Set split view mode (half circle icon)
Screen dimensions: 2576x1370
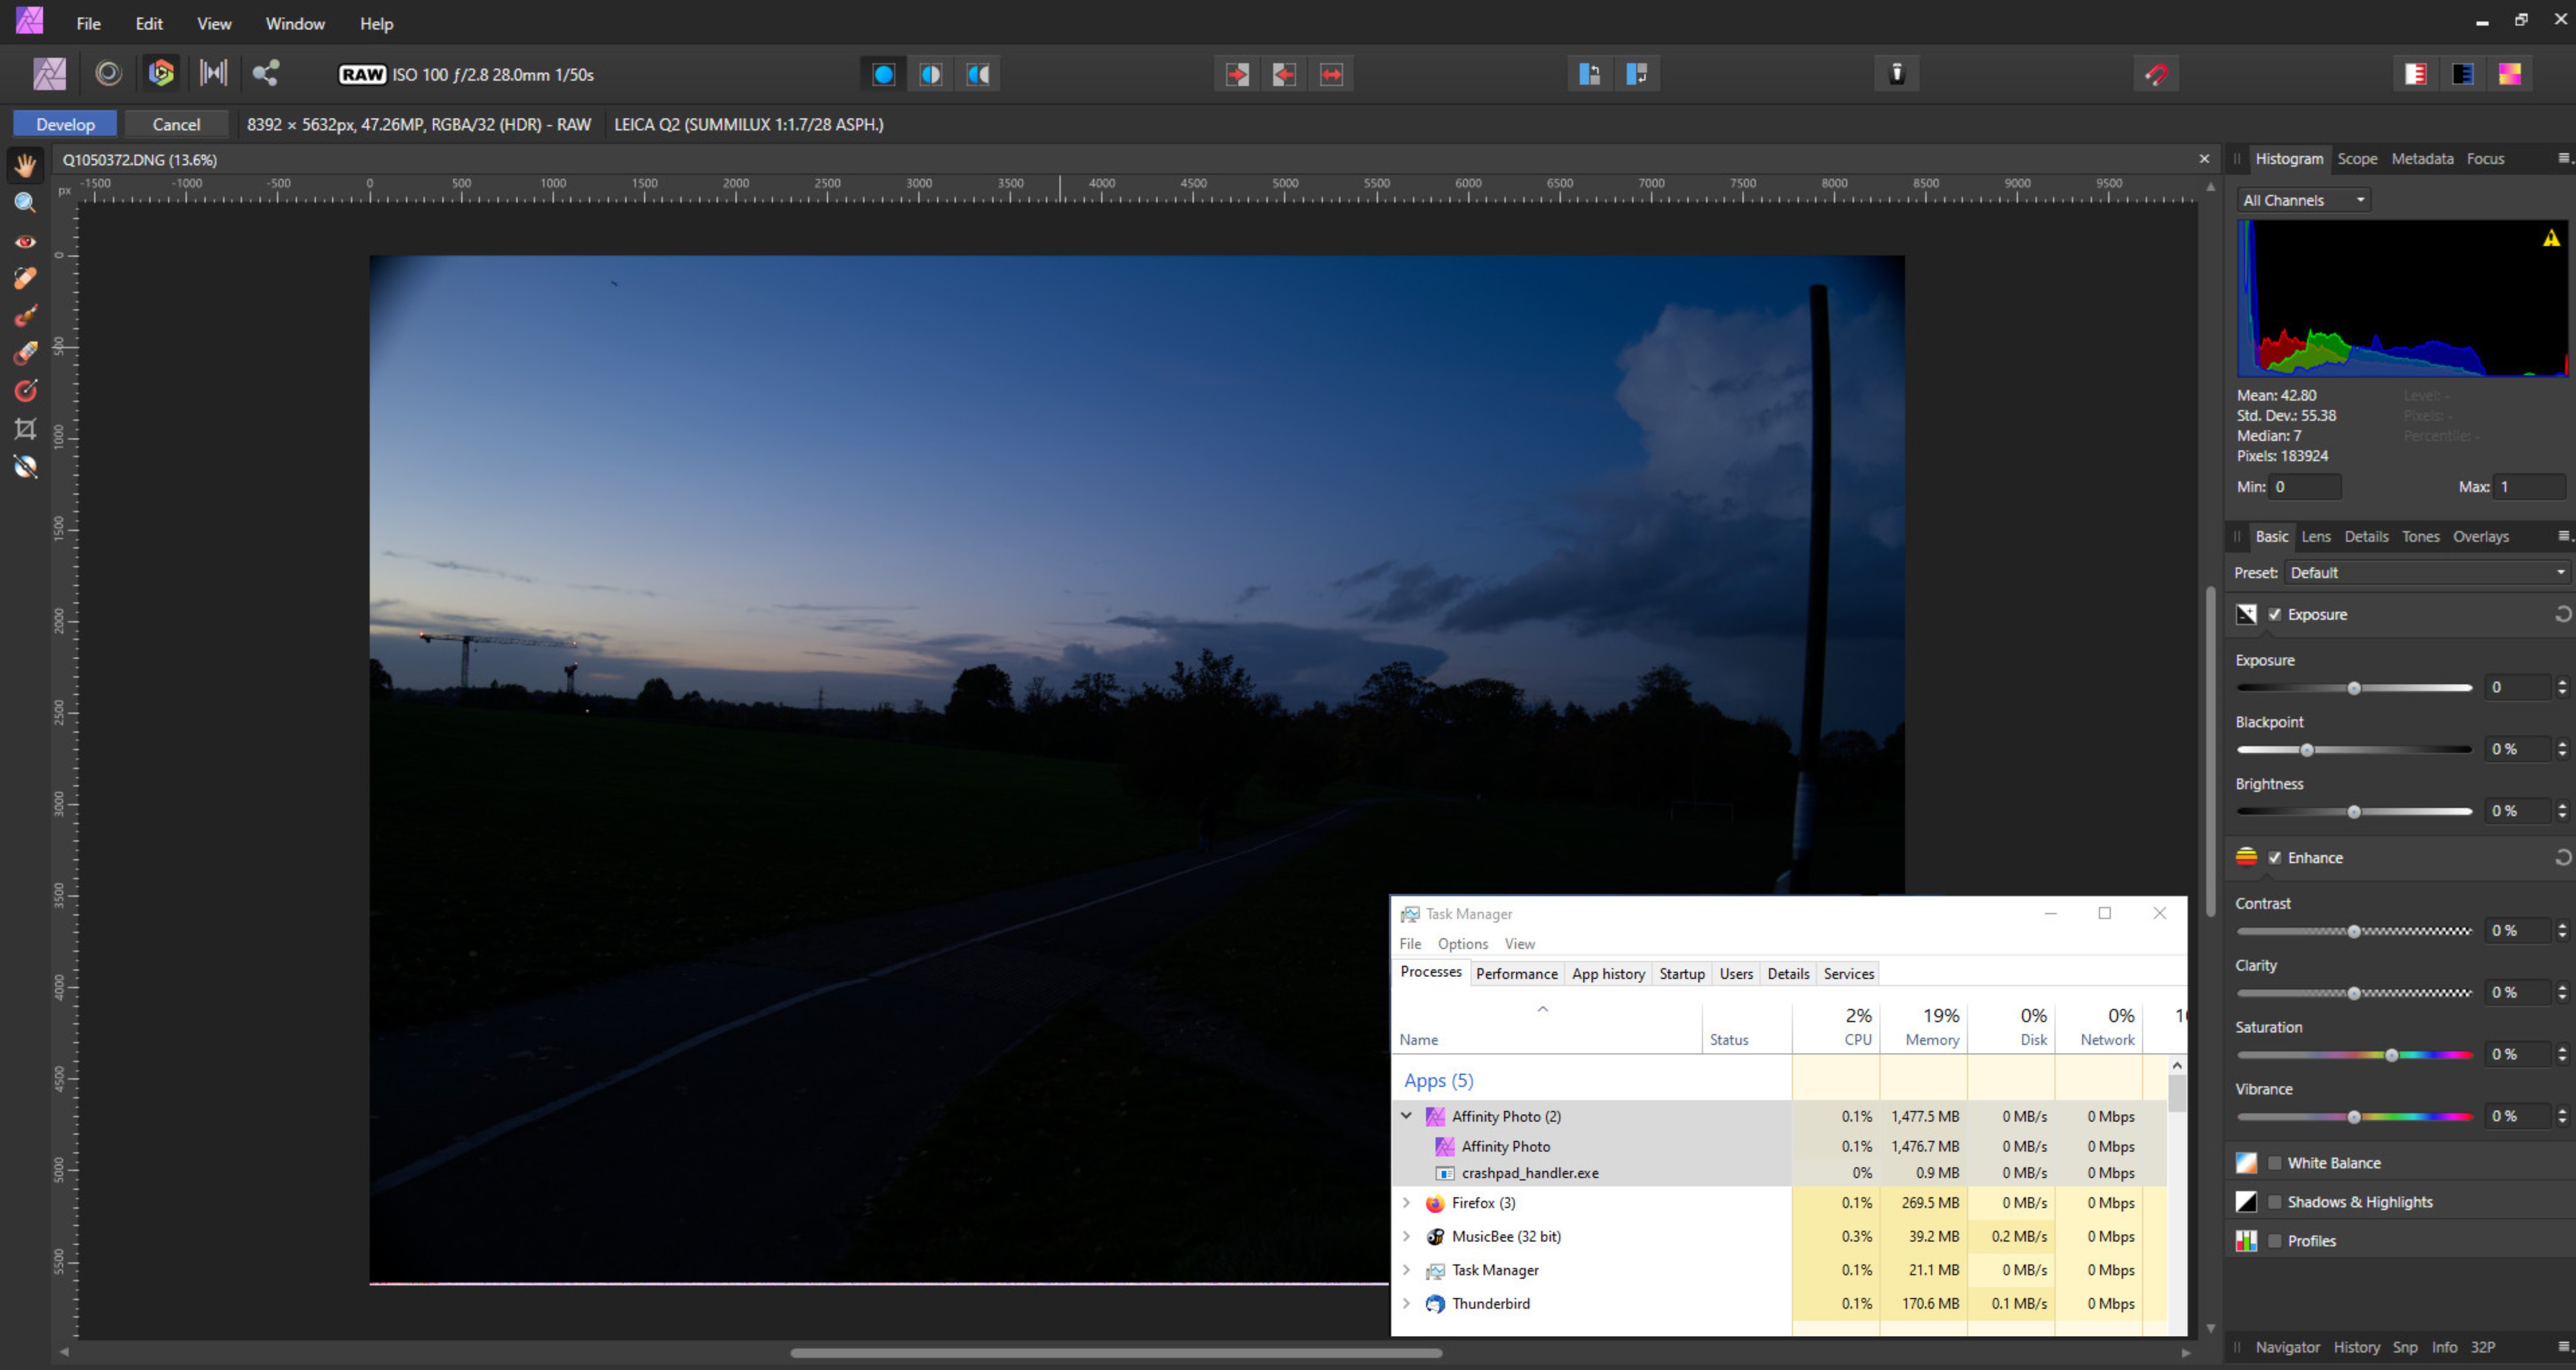tap(930, 74)
